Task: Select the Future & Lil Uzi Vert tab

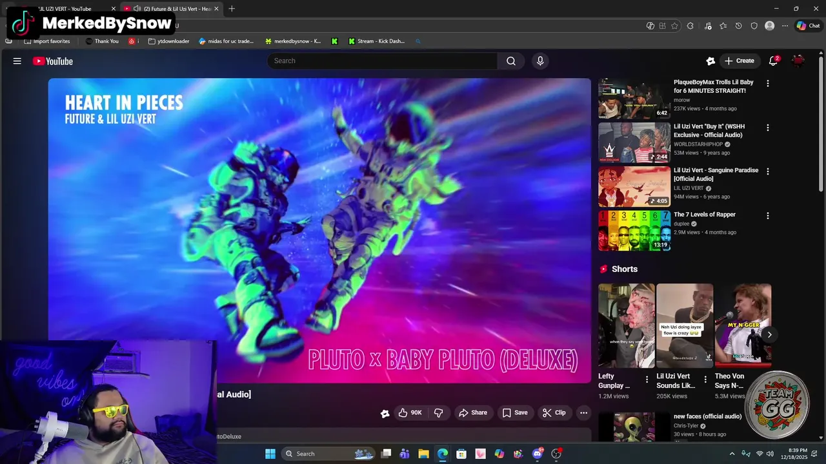Action: [x=172, y=8]
